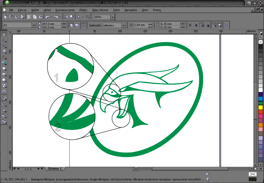Toggle portrait page orientation
264x183 pixels.
click(x=71, y=25)
